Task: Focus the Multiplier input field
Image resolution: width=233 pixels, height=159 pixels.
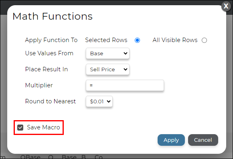Action: coord(125,85)
